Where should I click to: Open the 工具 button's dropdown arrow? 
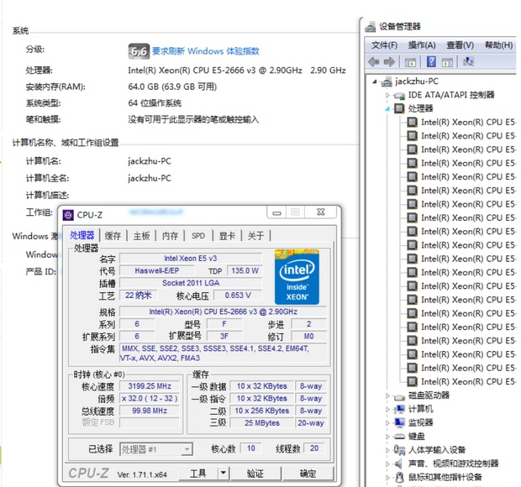[x=224, y=473]
